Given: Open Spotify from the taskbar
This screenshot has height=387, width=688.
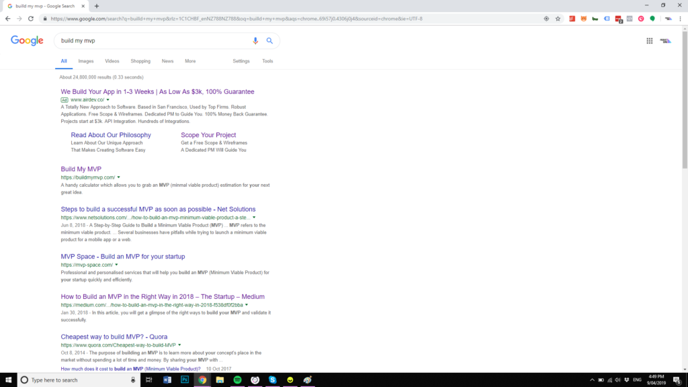Looking at the screenshot, I should click(237, 380).
